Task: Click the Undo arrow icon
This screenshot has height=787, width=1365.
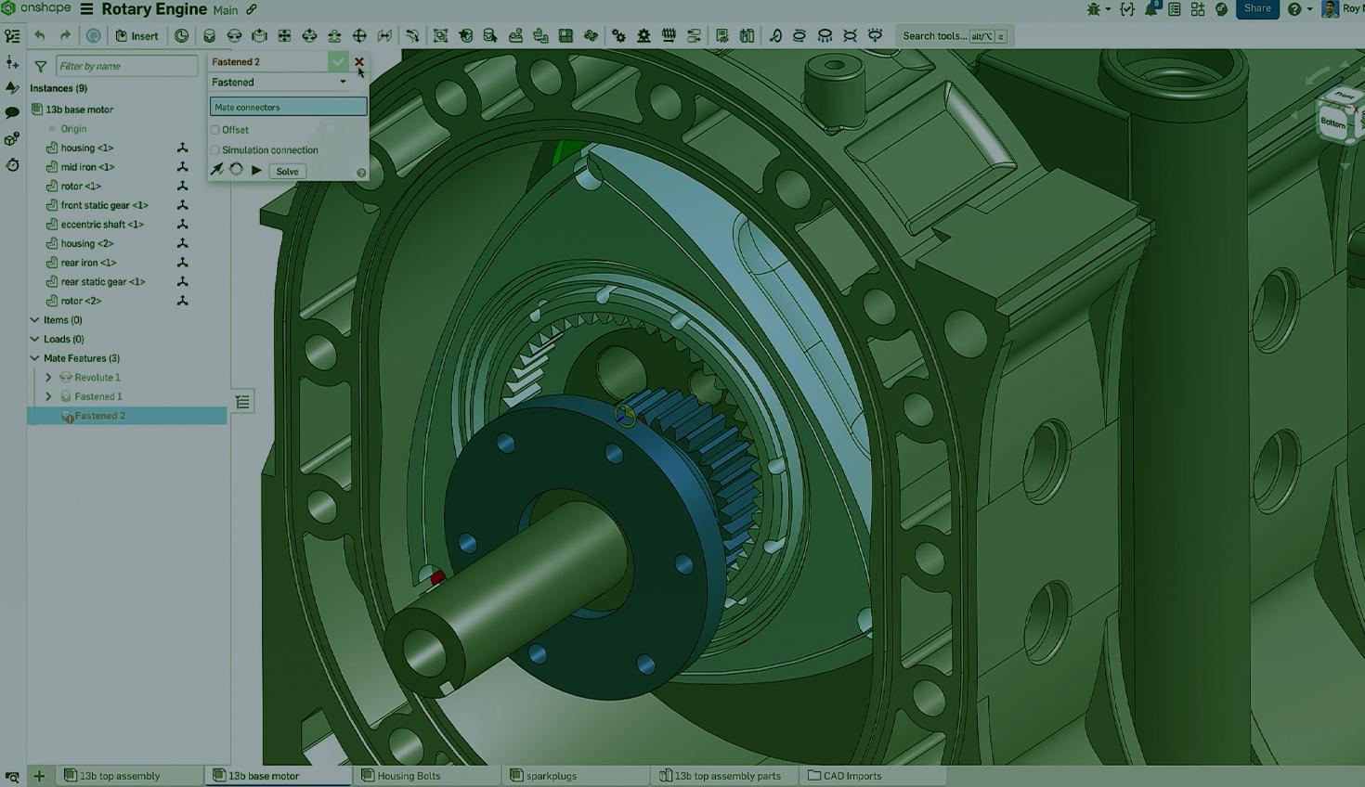Action: [40, 36]
